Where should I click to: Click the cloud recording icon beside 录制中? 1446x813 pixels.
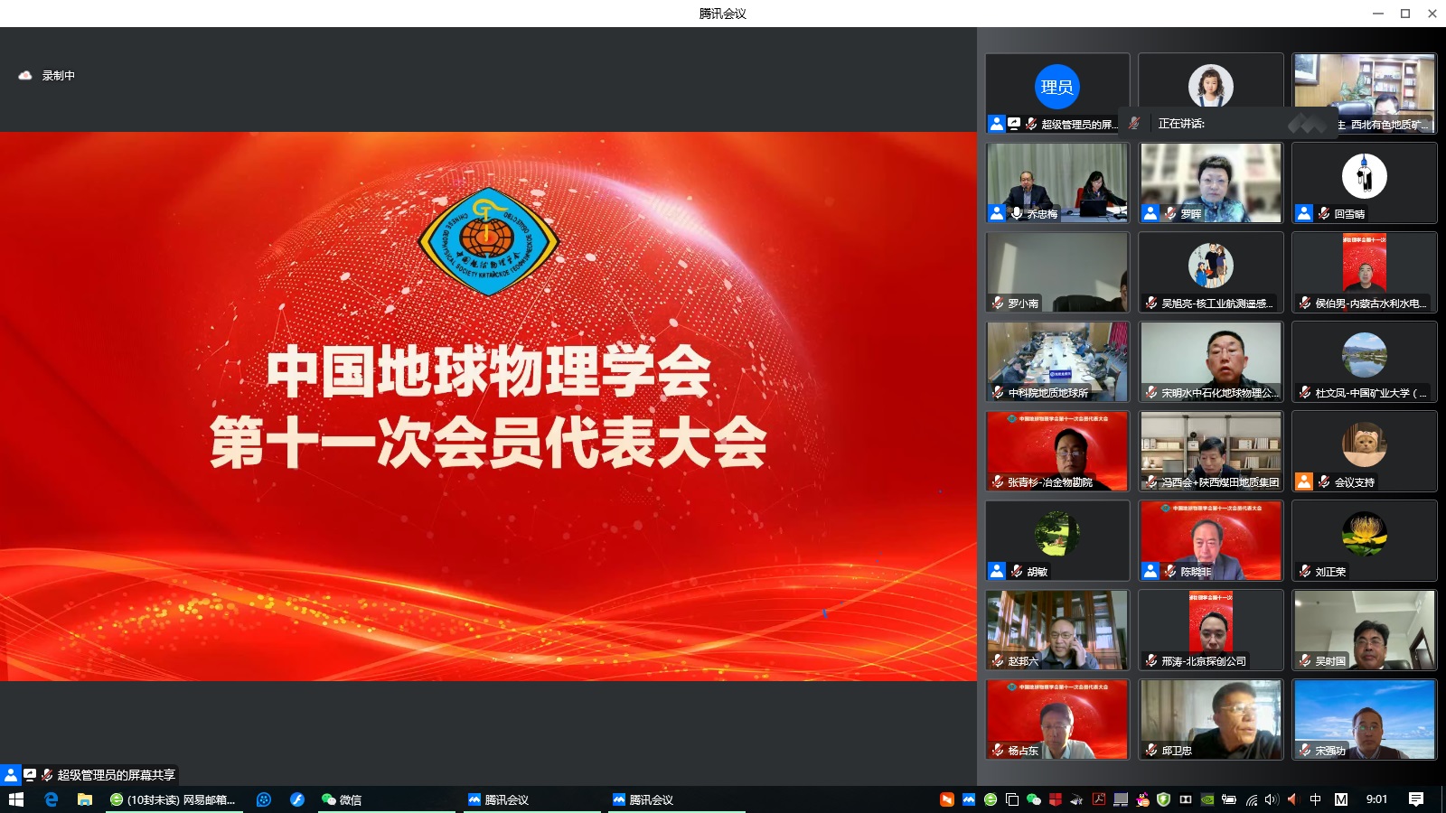[x=25, y=76]
